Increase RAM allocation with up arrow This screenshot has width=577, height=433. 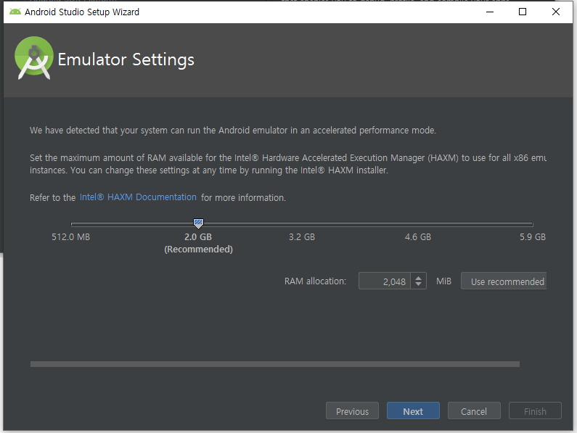[x=418, y=278]
